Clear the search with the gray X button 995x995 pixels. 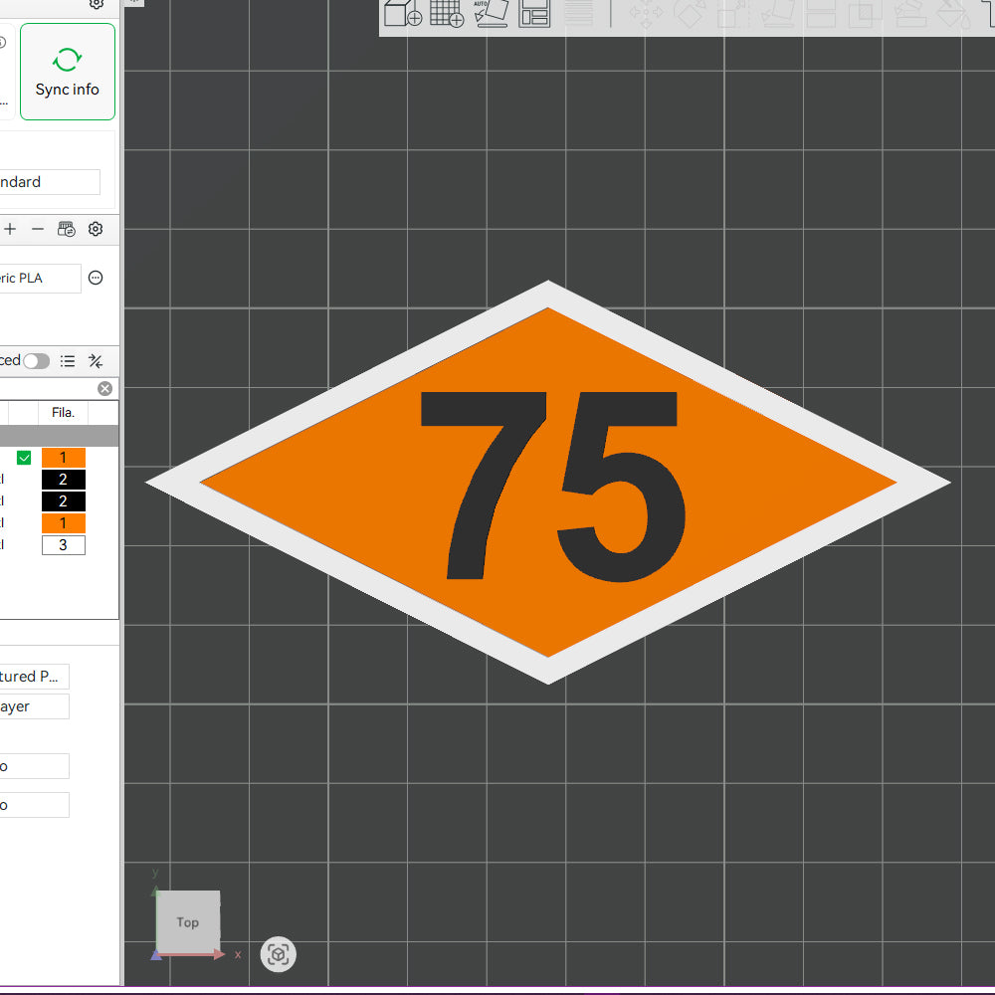pos(104,388)
